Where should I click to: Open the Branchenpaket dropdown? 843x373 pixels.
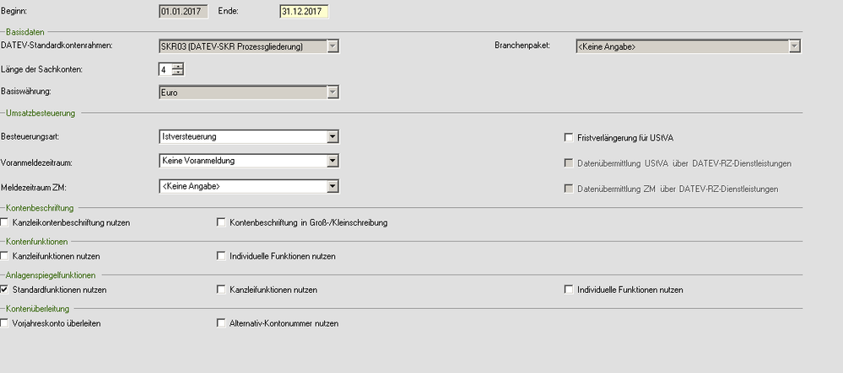[x=793, y=45]
